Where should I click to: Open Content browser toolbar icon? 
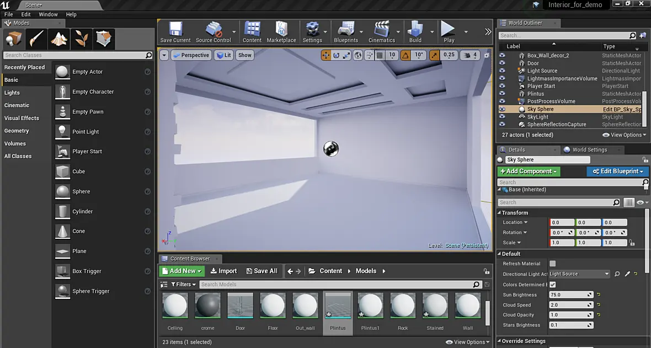[252, 33]
